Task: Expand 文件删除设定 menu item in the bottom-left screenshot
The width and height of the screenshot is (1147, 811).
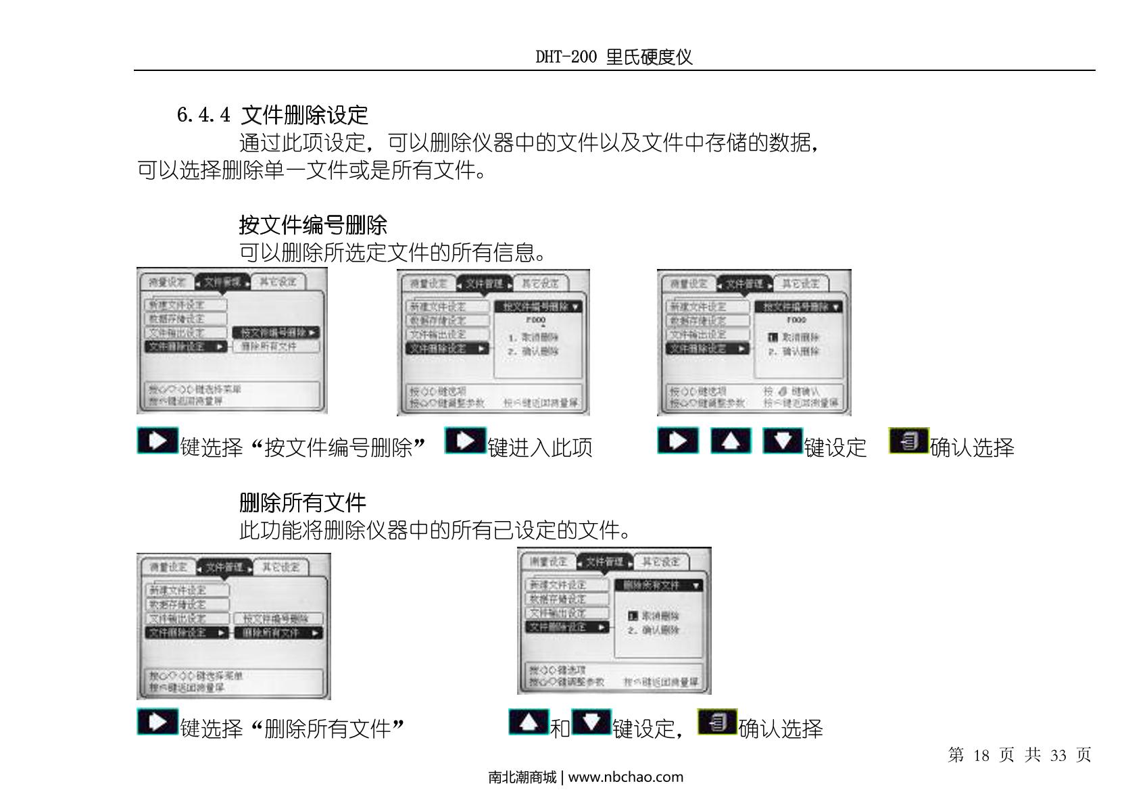Action: (187, 633)
